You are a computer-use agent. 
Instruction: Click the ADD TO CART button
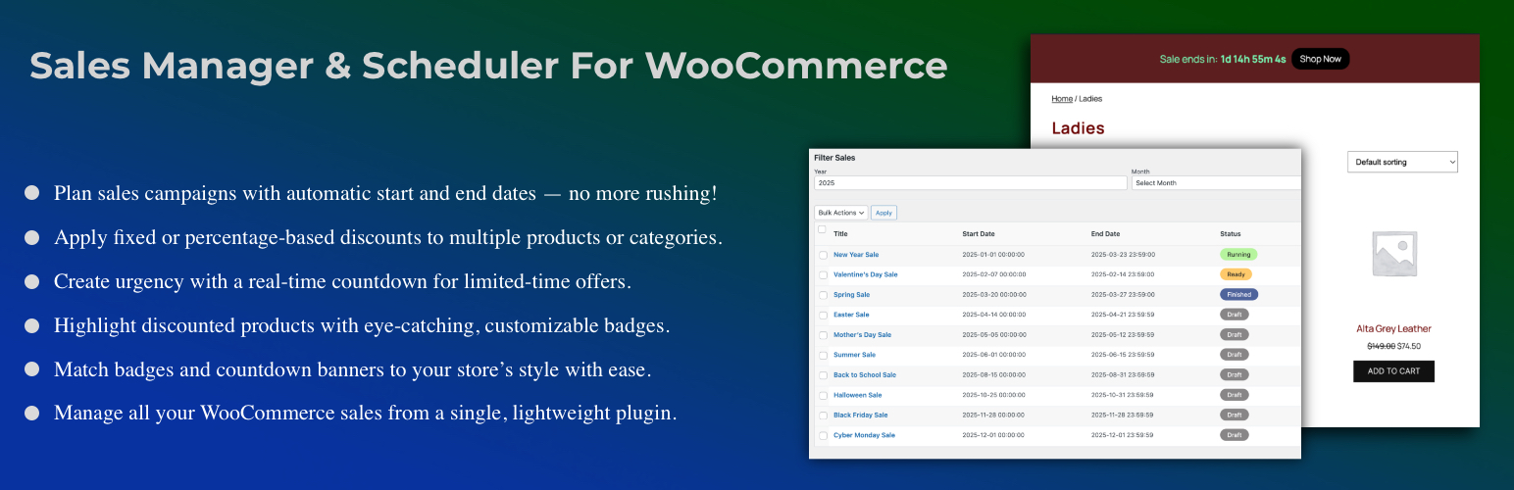tap(1393, 371)
